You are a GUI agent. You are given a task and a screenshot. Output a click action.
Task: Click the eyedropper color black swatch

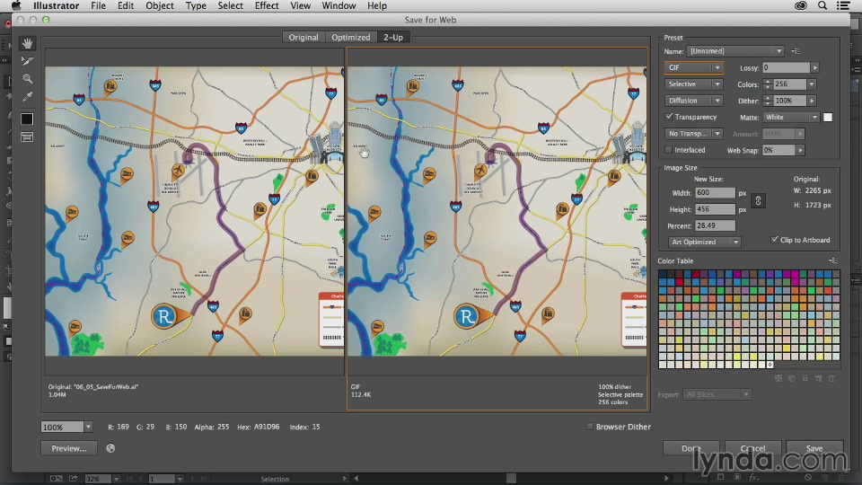(27, 119)
